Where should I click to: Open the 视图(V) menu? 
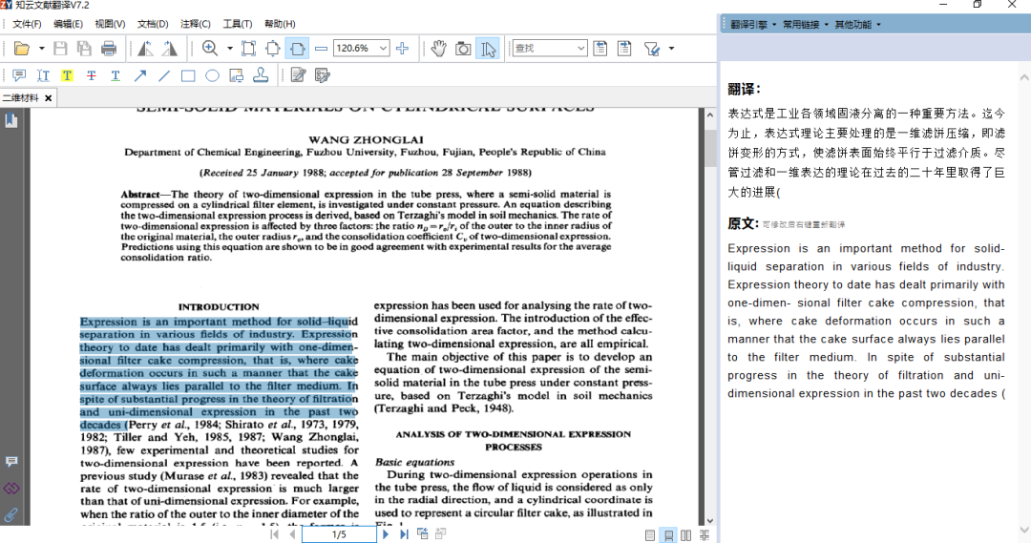pyautogui.click(x=110, y=24)
